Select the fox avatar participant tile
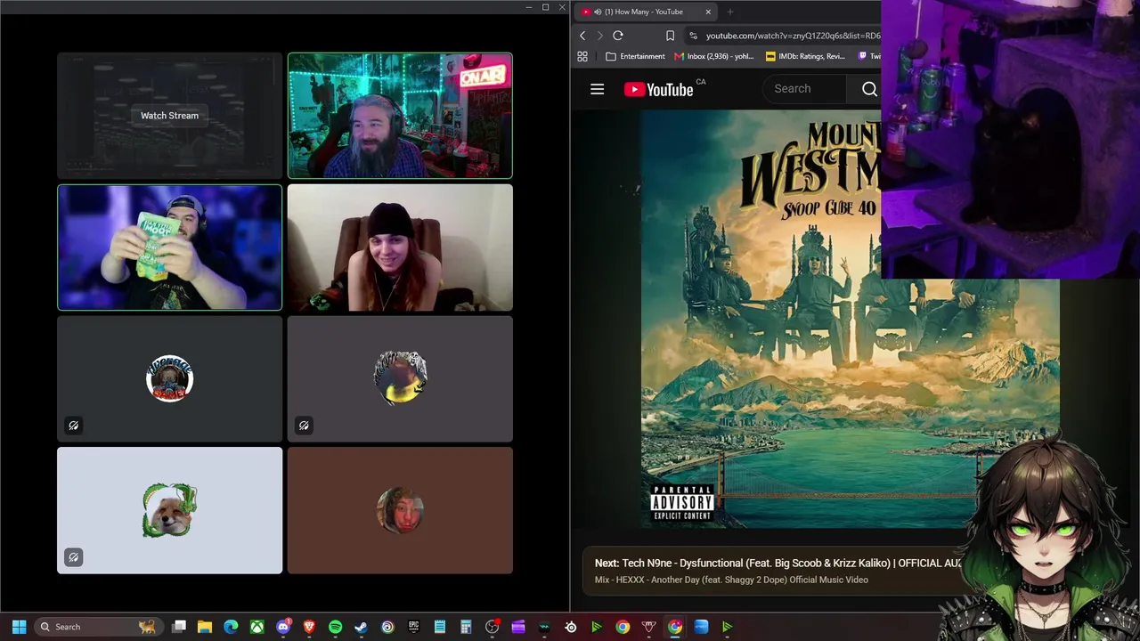1140x641 pixels. [169, 510]
